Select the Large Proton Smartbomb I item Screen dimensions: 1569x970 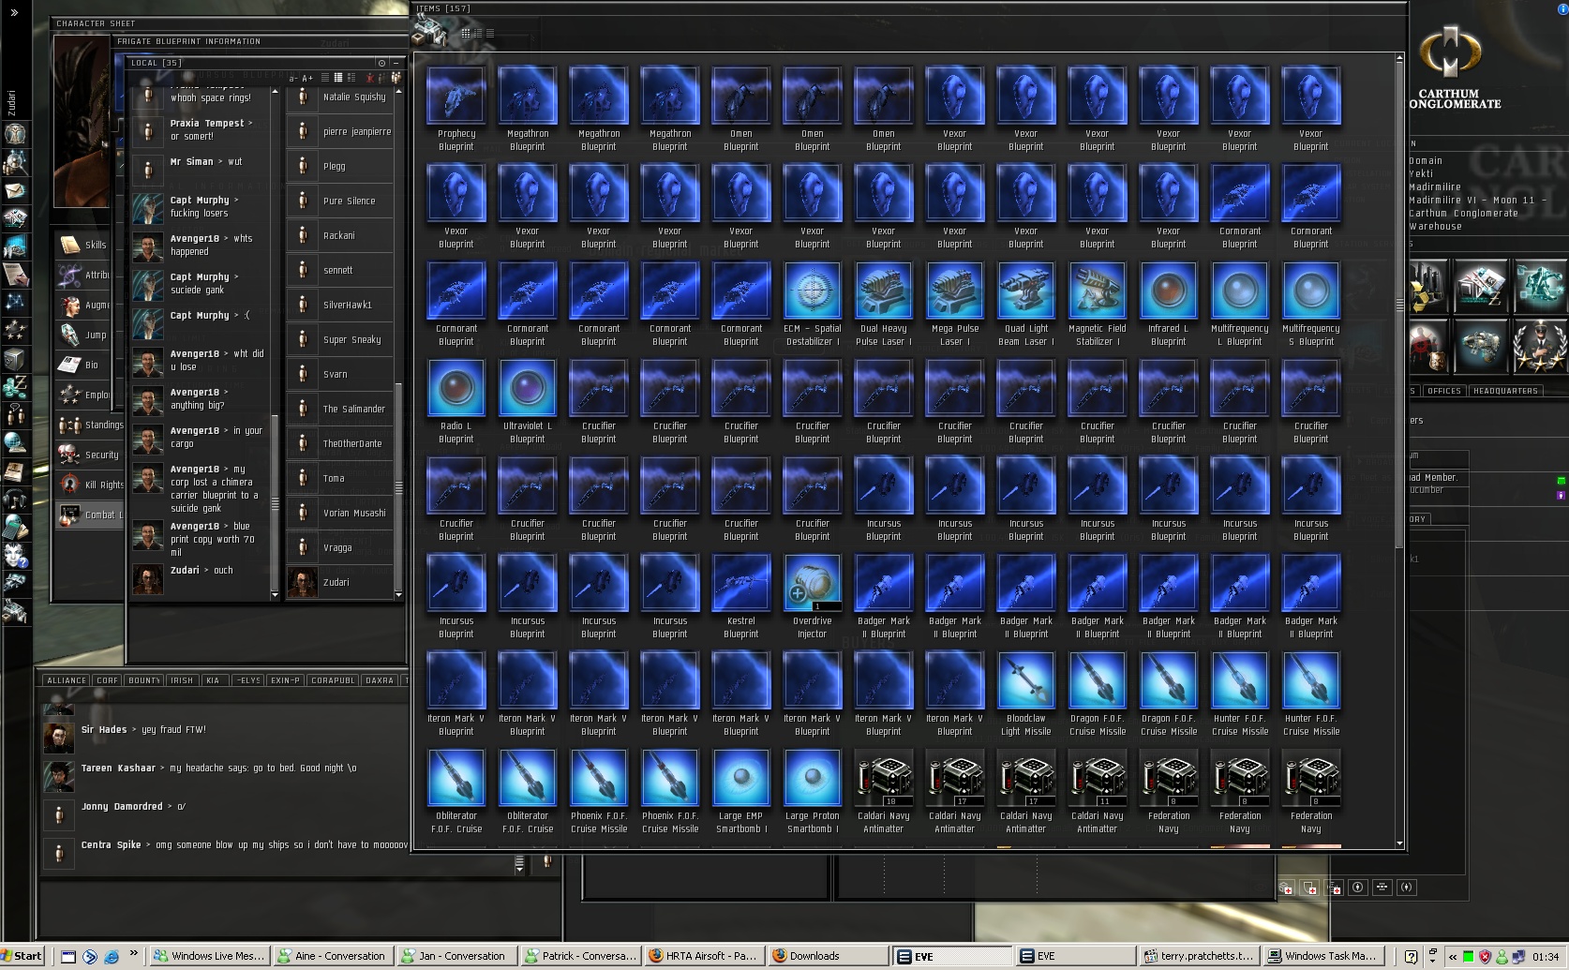813,791
